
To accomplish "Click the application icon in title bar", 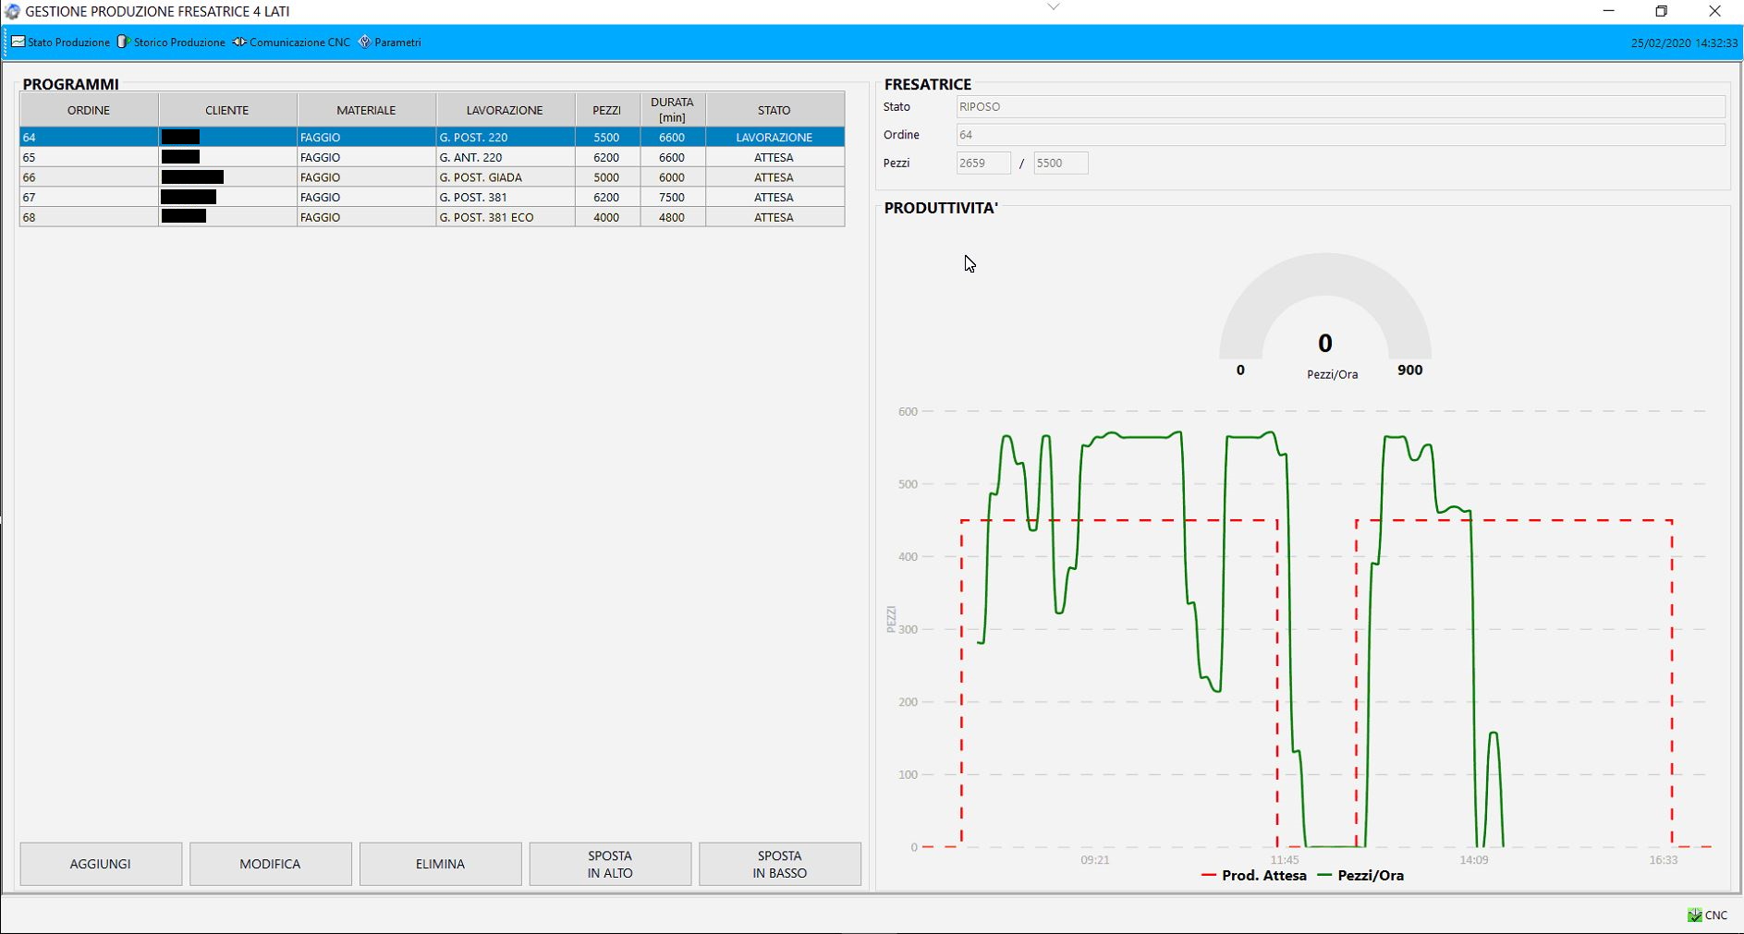I will [12, 11].
